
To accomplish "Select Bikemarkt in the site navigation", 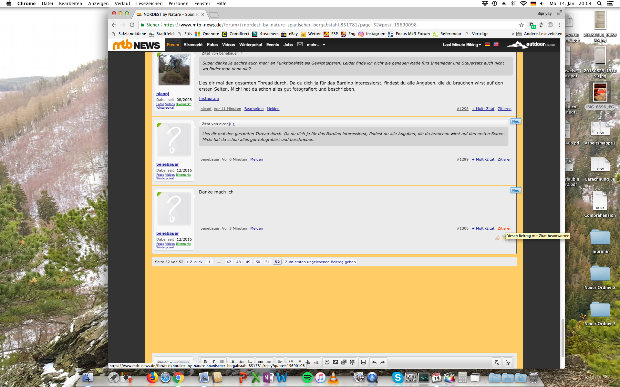I will 193,45.
